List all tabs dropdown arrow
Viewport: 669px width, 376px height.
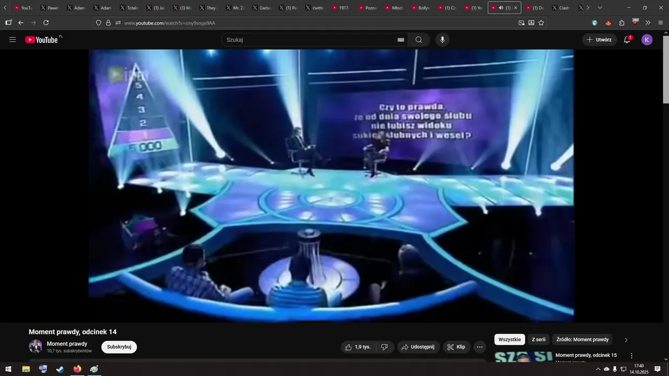click(600, 8)
